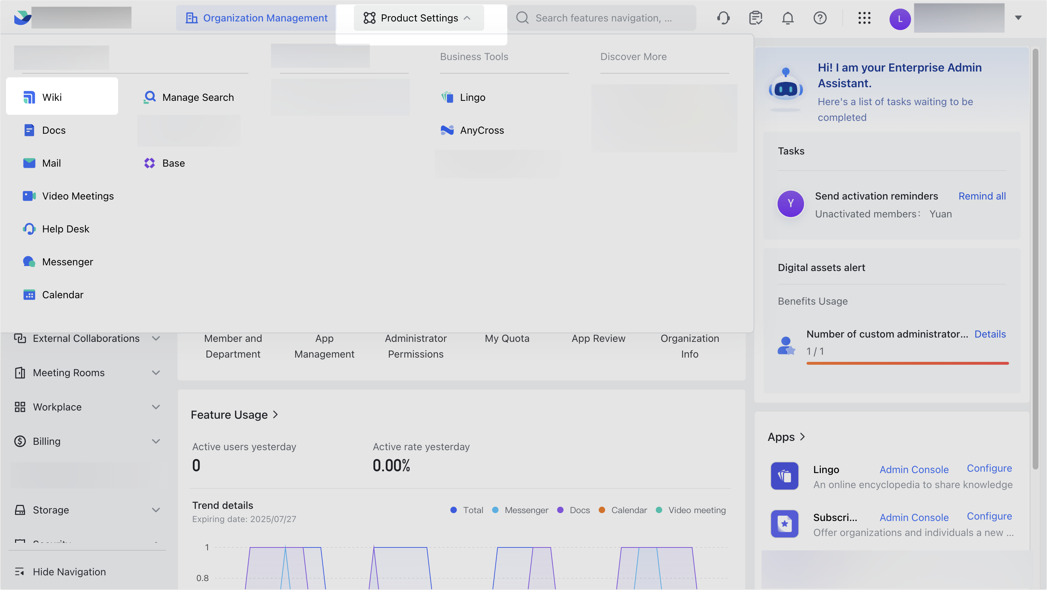Open App Management shortcut

point(324,346)
